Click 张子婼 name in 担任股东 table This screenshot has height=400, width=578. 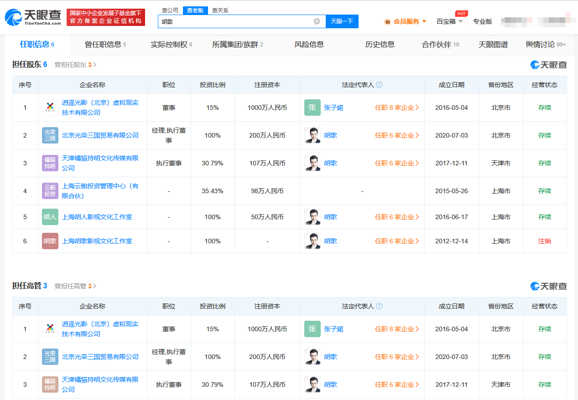tap(334, 108)
